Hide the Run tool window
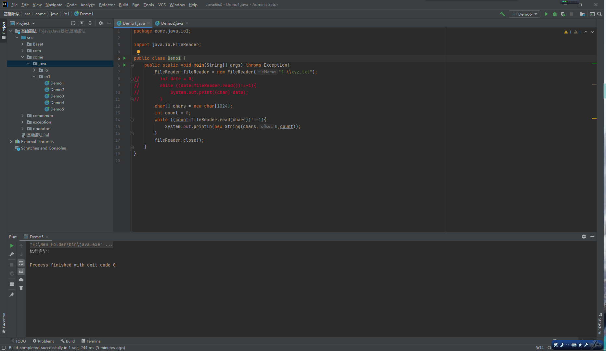This screenshot has width=606, height=351. [x=592, y=237]
